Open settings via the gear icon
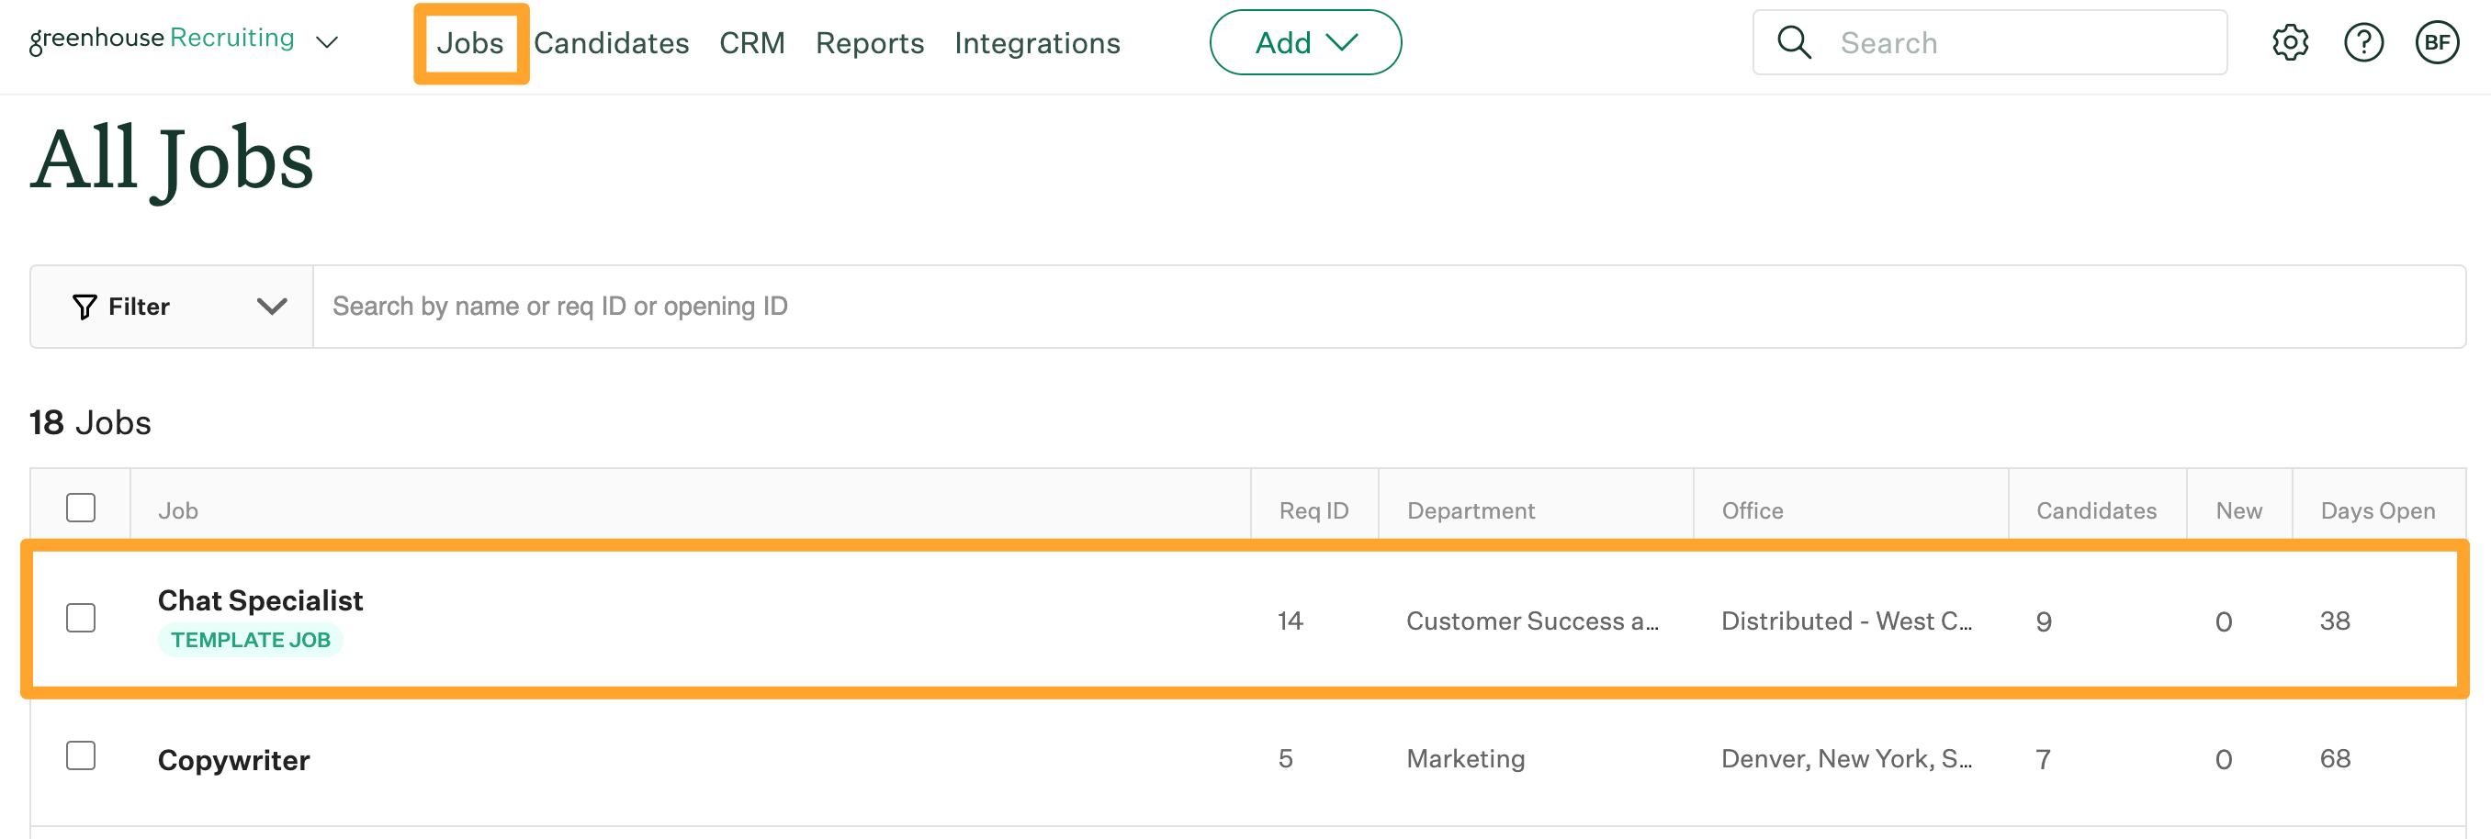 2289,41
